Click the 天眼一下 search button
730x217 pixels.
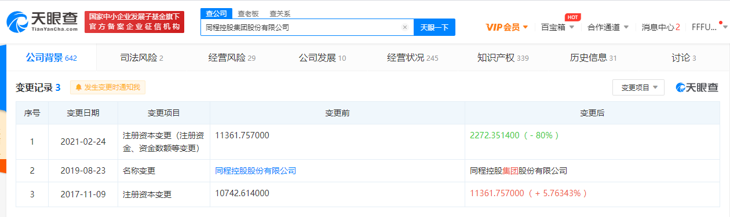click(434, 27)
